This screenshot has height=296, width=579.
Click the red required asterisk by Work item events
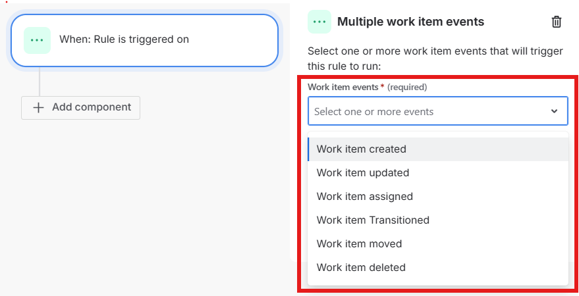click(382, 86)
